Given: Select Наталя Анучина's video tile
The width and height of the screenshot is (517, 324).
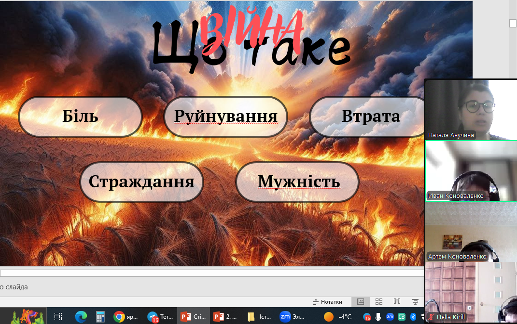Looking at the screenshot, I should coord(471,110).
